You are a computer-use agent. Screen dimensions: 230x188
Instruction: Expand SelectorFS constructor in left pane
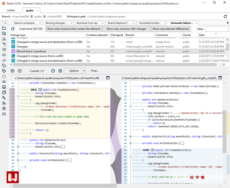[x=18, y=154]
